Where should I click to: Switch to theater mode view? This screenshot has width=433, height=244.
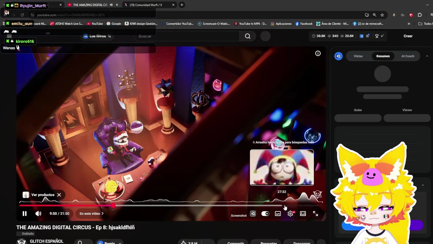pyautogui.click(x=303, y=213)
